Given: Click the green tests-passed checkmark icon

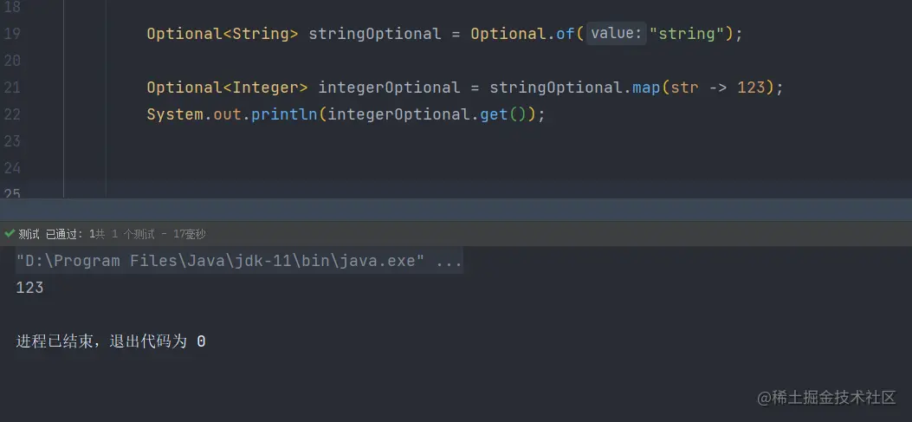Looking at the screenshot, I should pyautogui.click(x=10, y=234).
